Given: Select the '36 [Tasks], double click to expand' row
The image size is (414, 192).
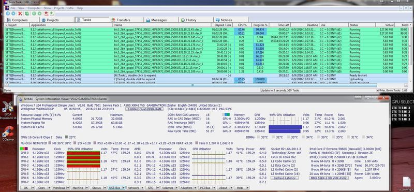Looking at the screenshot, I should [206, 75].
